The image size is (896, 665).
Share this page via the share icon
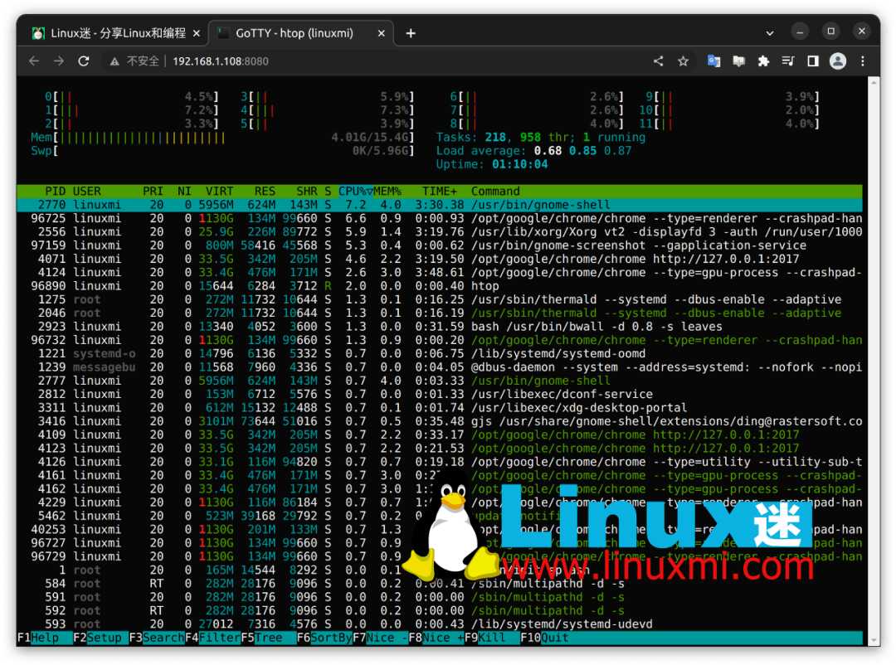click(658, 61)
